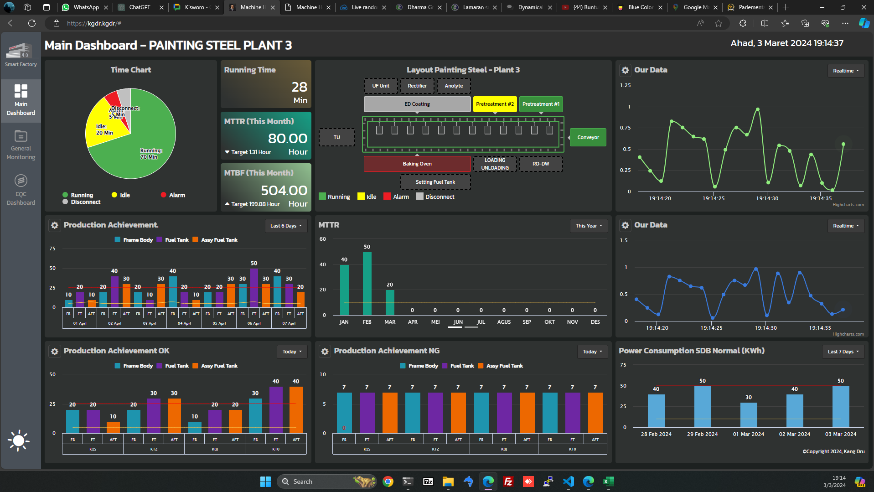Viewport: 874px width, 492px height.
Task: Click gear icon beside Production Achievement title
Action: 55,225
